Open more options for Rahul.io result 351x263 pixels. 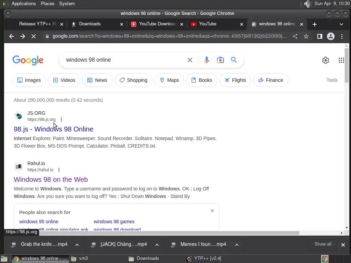pos(59,170)
